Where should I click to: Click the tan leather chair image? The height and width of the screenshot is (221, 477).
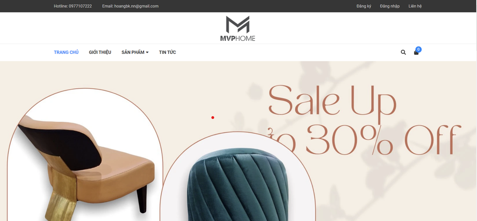85,164
